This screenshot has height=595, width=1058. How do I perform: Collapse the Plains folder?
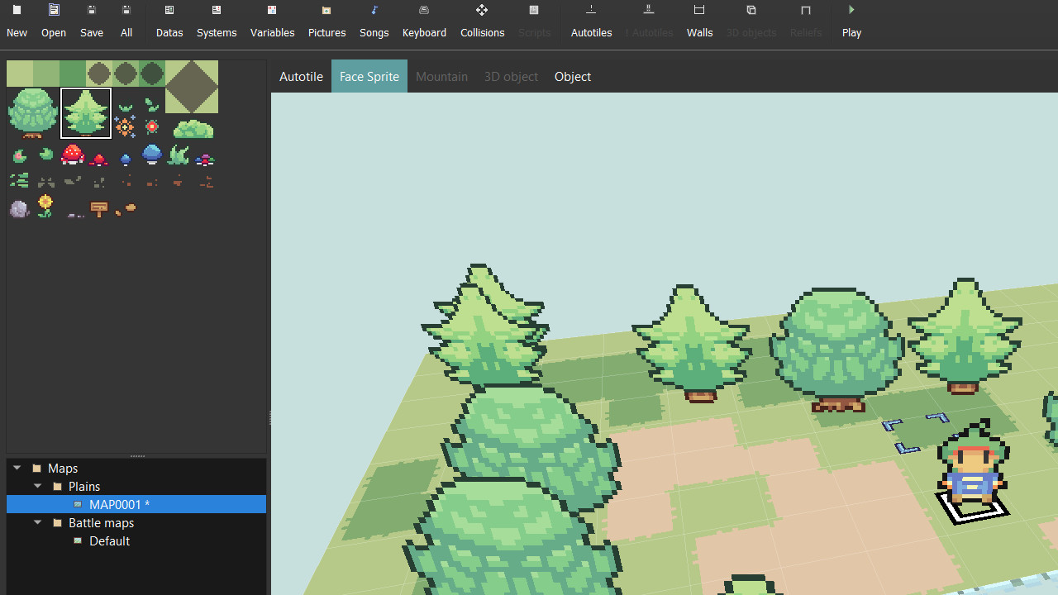37,486
